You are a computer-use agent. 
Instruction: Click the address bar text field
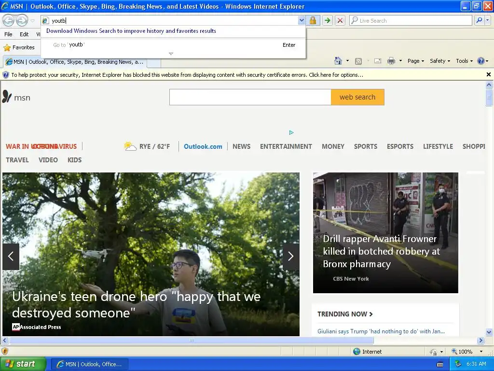(173, 20)
